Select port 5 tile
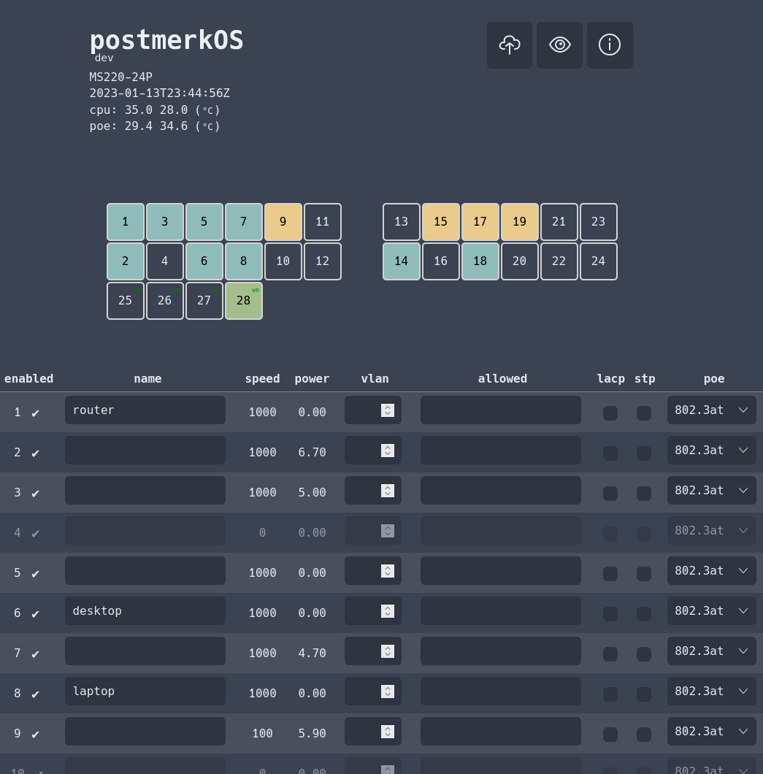Screen dimensions: 763x774 click(x=204, y=222)
